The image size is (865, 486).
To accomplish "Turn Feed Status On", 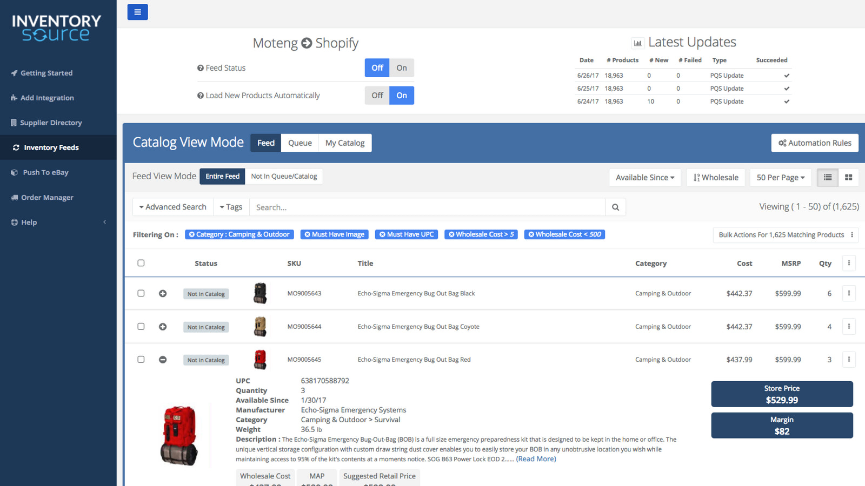I will click(x=402, y=67).
